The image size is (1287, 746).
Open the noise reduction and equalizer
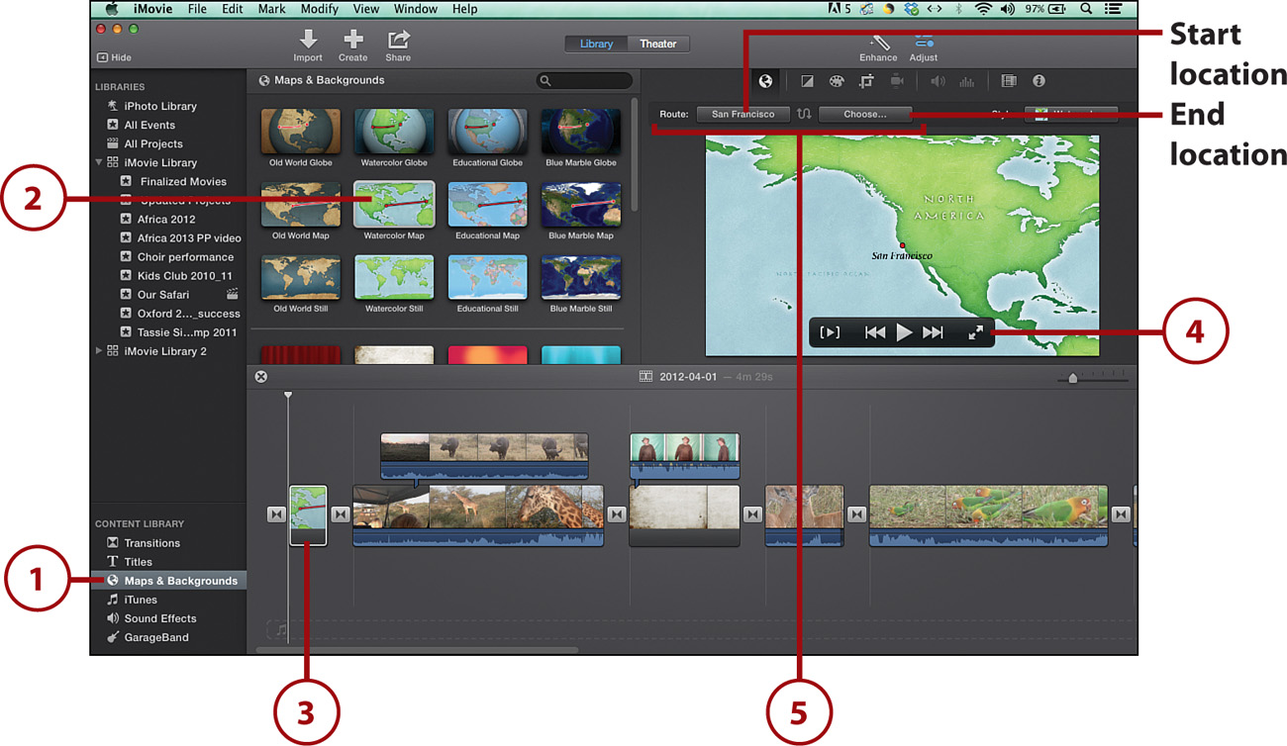tap(967, 81)
